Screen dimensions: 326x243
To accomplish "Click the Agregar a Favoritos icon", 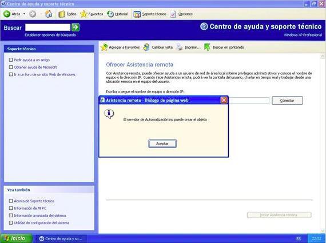I will [x=104, y=47].
